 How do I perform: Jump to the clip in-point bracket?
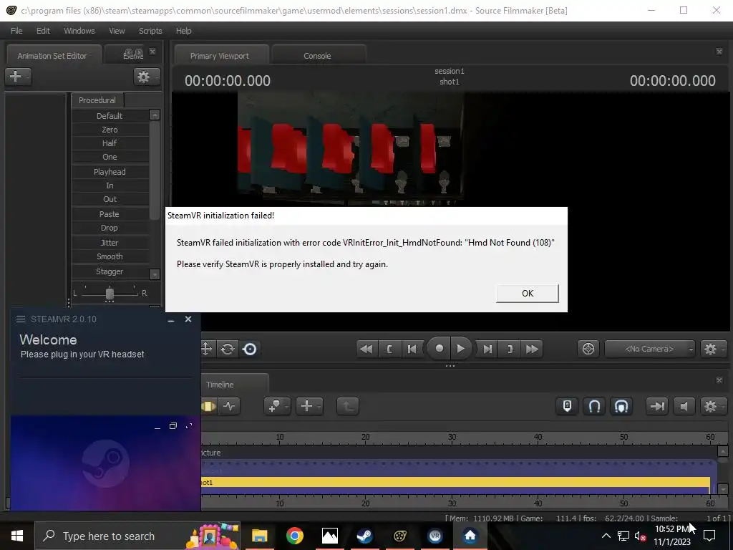[389, 349]
